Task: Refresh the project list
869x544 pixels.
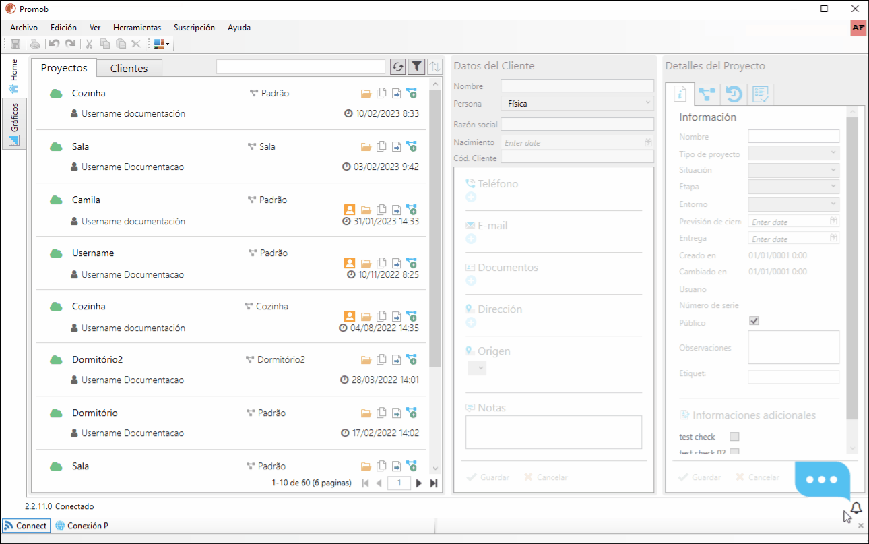Action: coord(397,67)
